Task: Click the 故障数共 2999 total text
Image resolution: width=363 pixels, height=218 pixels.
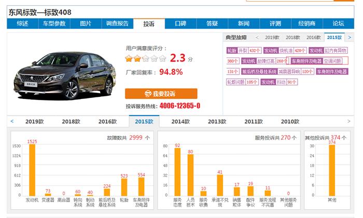Action: pos(129,138)
